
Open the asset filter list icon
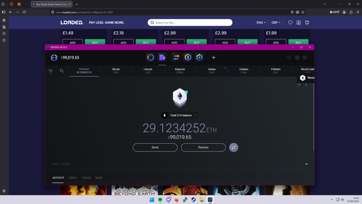[51, 72]
